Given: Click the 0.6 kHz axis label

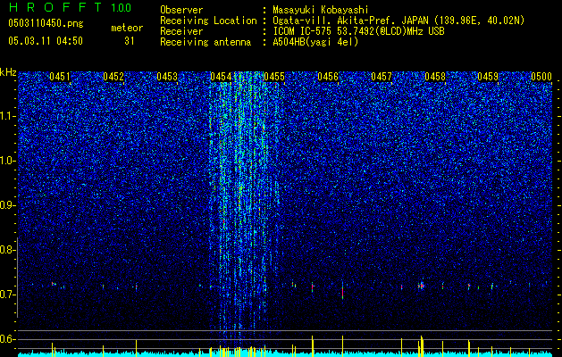Looking at the screenshot, I should point(7,339).
